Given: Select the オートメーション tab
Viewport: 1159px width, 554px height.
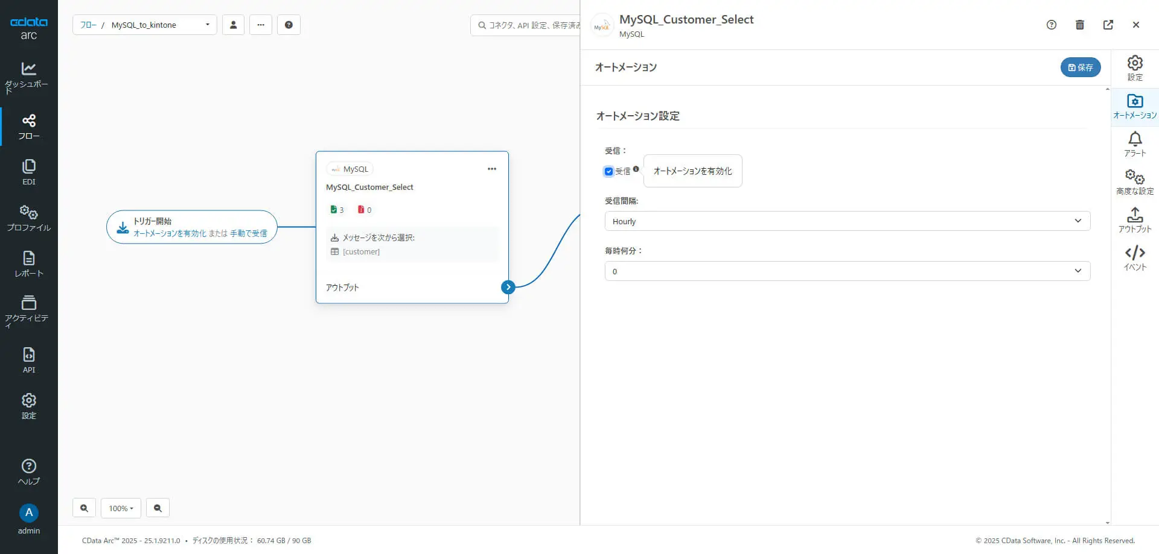Looking at the screenshot, I should pyautogui.click(x=1135, y=107).
